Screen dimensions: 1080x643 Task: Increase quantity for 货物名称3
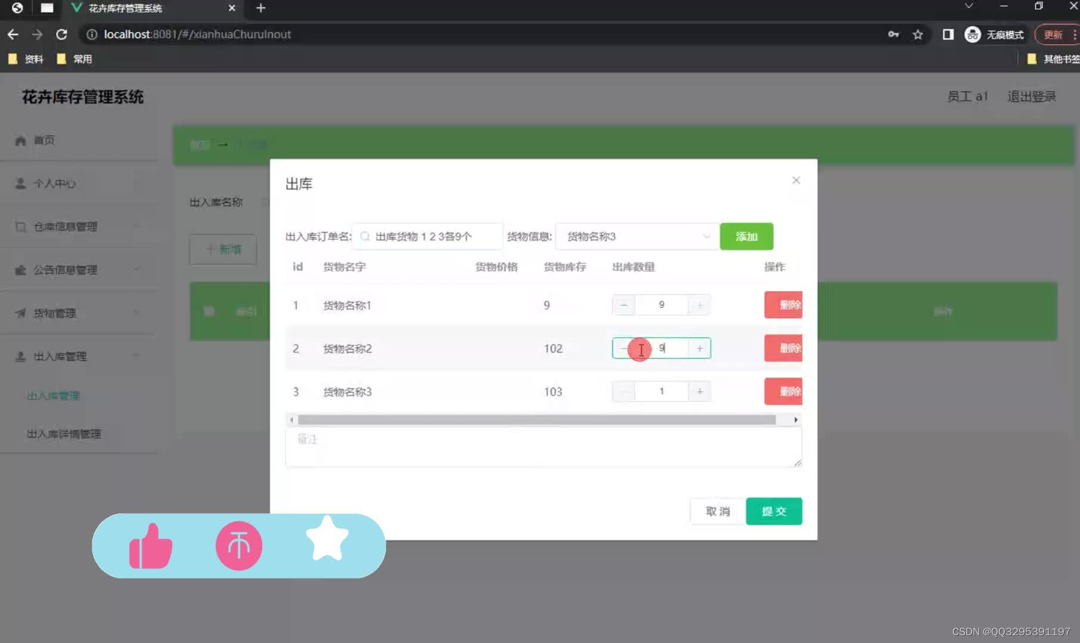(700, 391)
